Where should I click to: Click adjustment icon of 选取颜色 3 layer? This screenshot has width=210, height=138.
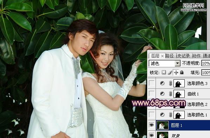coord(162,83)
